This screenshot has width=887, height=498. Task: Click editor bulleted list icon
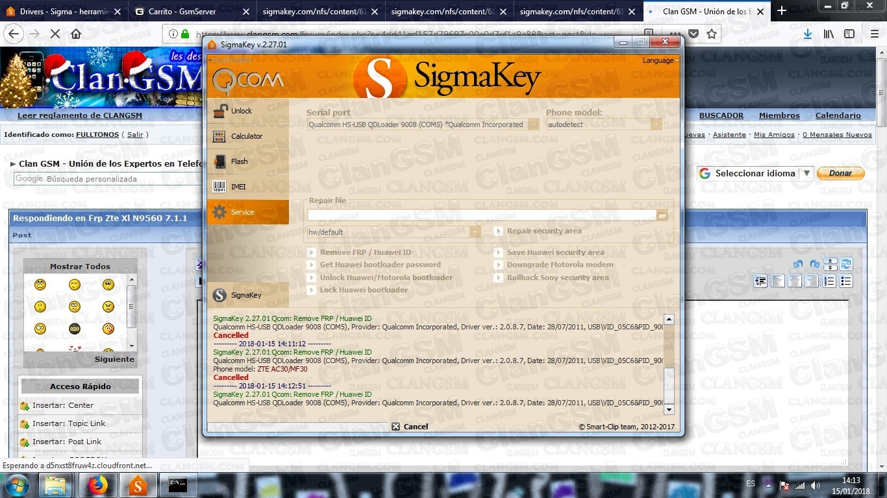(845, 281)
